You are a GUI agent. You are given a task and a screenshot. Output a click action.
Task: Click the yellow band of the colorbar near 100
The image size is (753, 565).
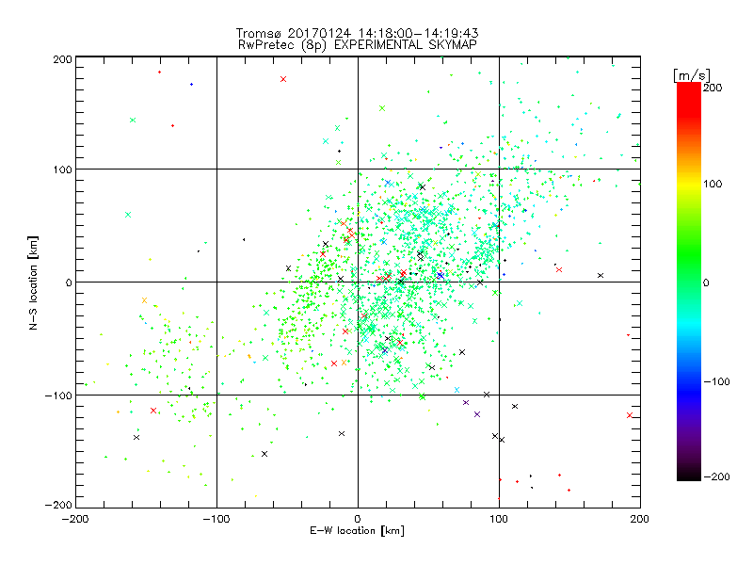689,184
